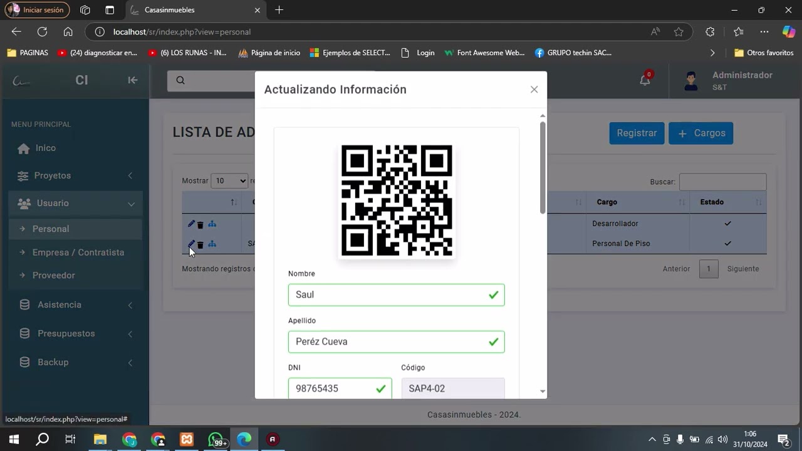This screenshot has height=451, width=802.
Task: Open the browser settings three-dot menu
Action: [x=764, y=32]
